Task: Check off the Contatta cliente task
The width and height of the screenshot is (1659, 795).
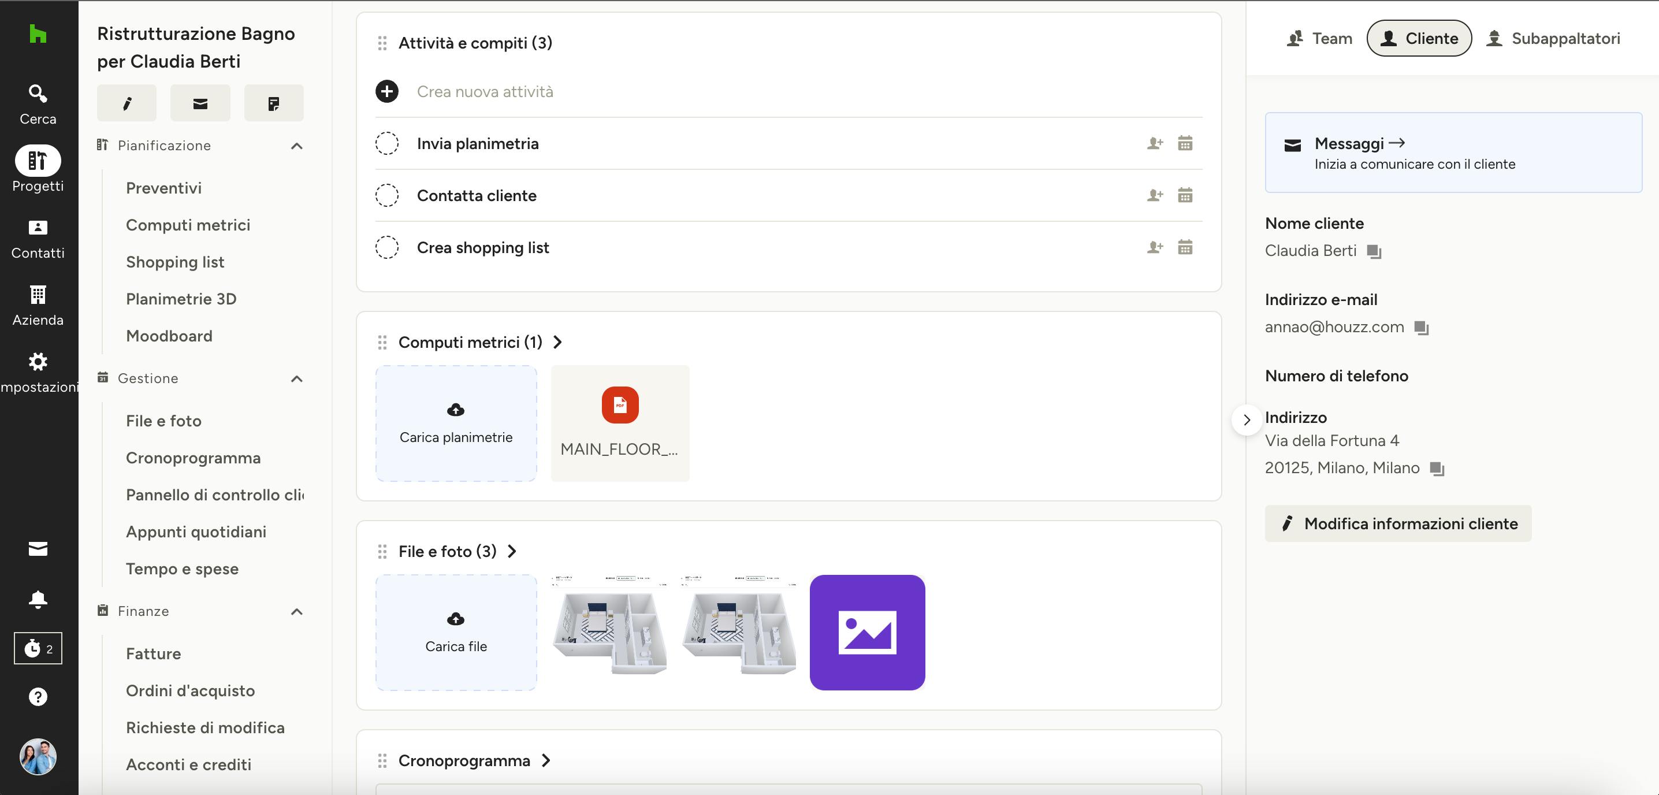Action: (x=386, y=195)
